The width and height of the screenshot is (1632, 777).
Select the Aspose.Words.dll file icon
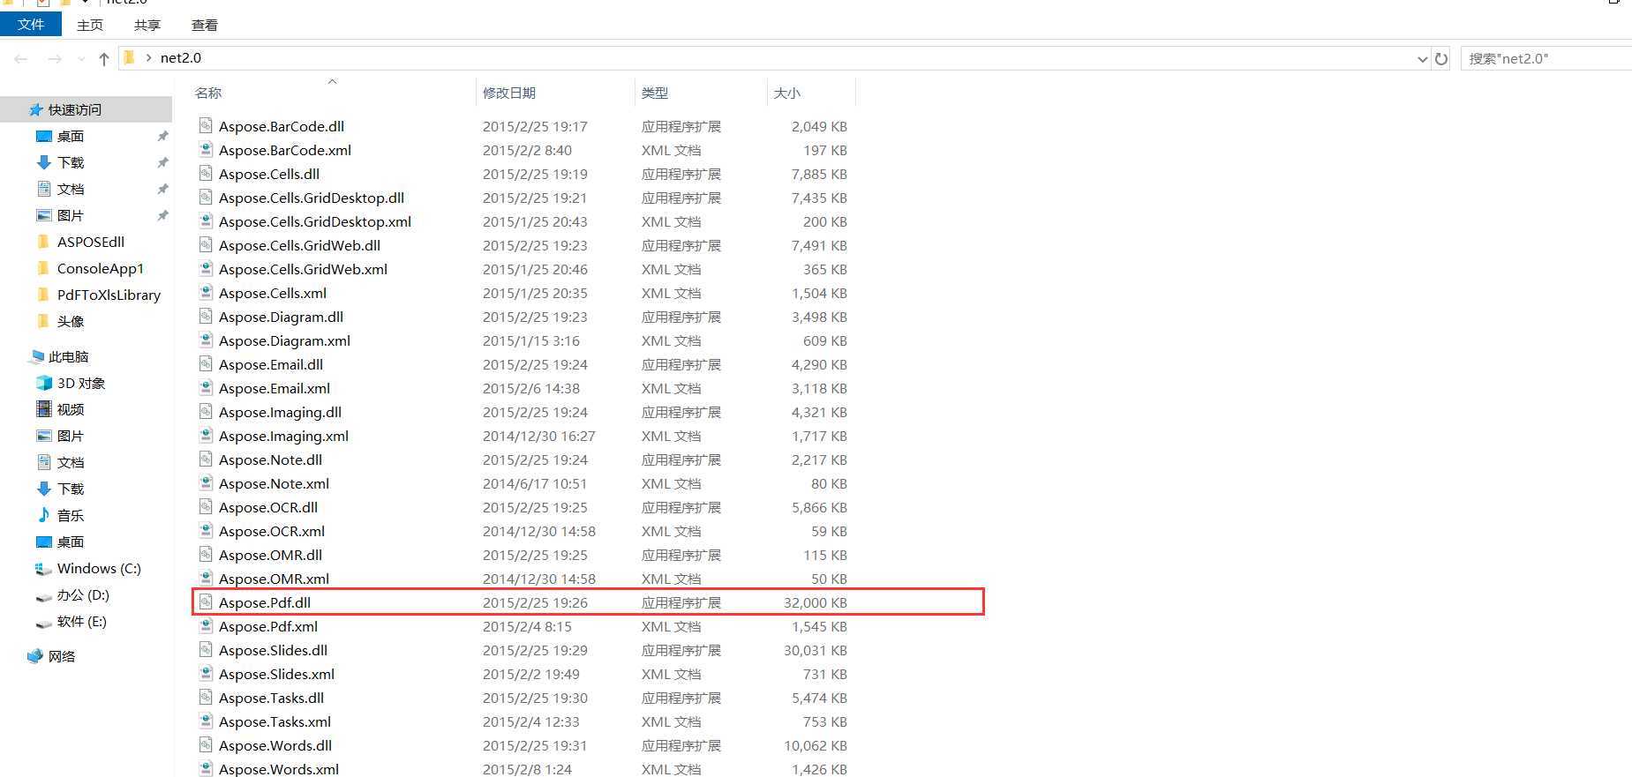(206, 744)
